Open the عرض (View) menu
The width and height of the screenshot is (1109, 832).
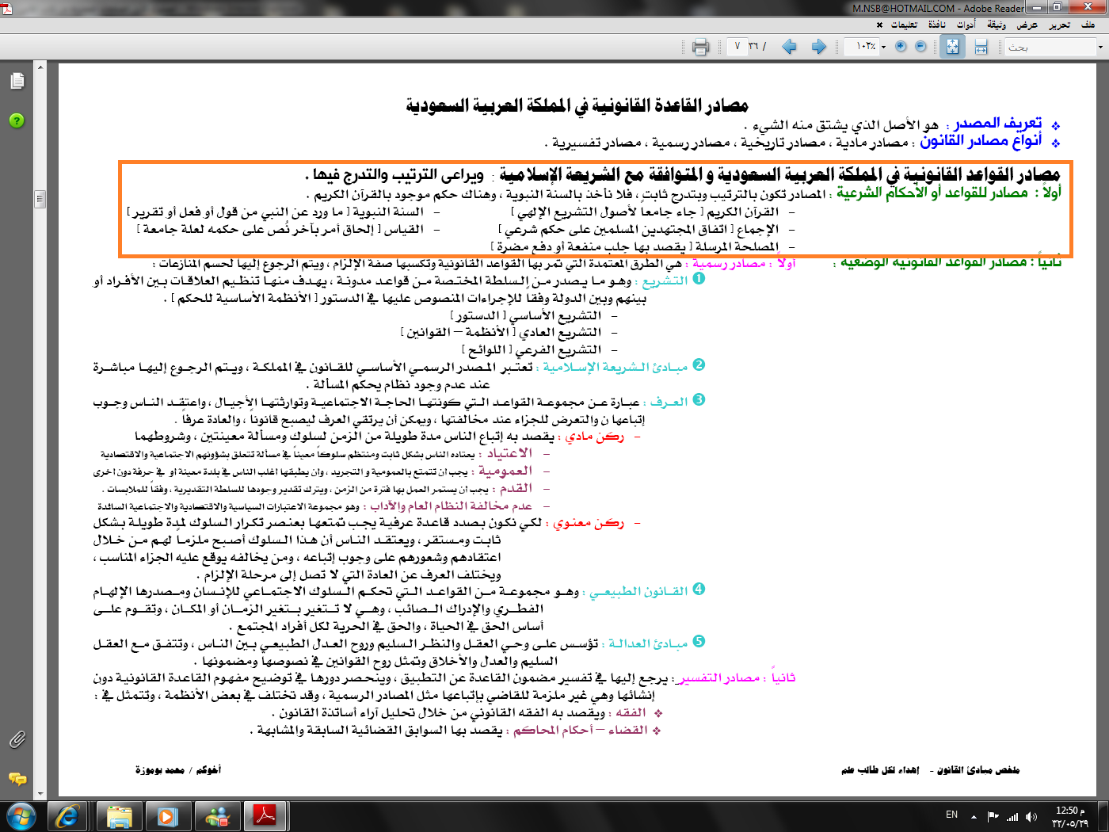(1027, 25)
